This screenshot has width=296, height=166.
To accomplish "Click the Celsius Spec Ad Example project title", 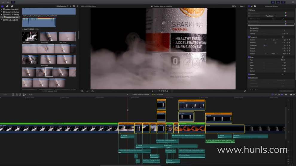I will (x=141, y=95).
